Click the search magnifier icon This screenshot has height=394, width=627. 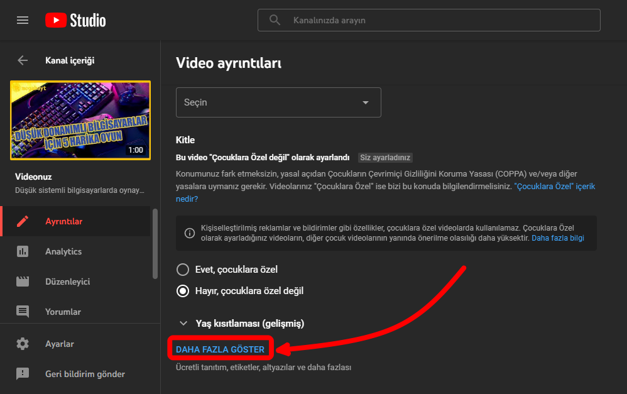pos(275,19)
